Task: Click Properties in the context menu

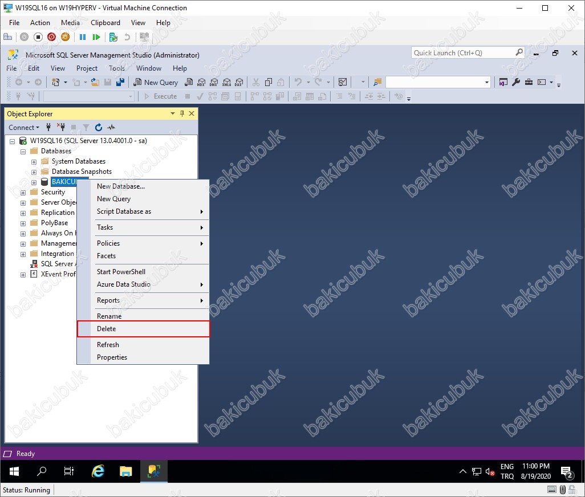Action: point(143,357)
